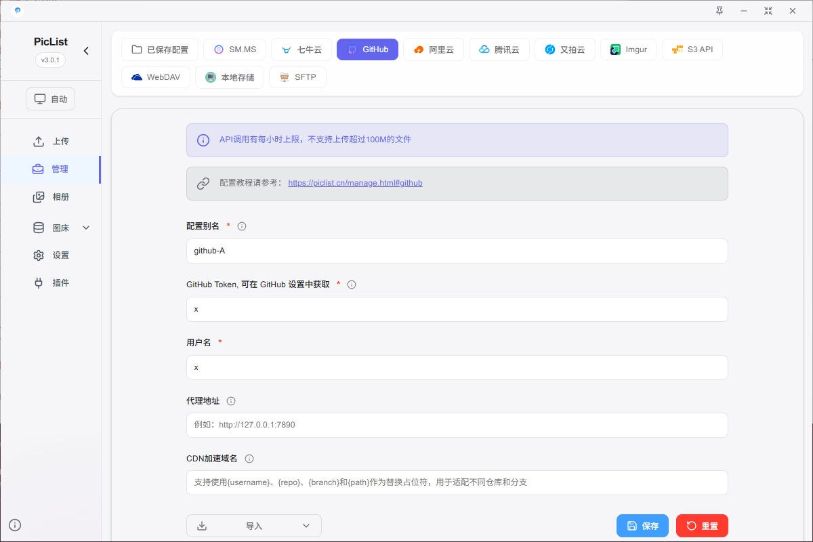Click the v3.0.1 version badge

[x=51, y=60]
